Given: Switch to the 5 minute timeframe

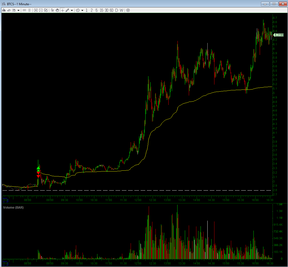Looking at the screenshot, I should click(x=96, y=10).
